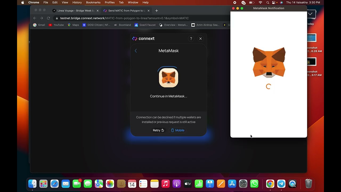Open the Gmail bookmark

[x=39, y=25]
